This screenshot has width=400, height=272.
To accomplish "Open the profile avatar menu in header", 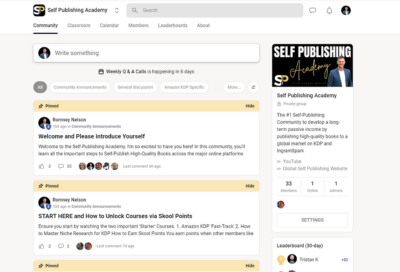I will pyautogui.click(x=346, y=11).
